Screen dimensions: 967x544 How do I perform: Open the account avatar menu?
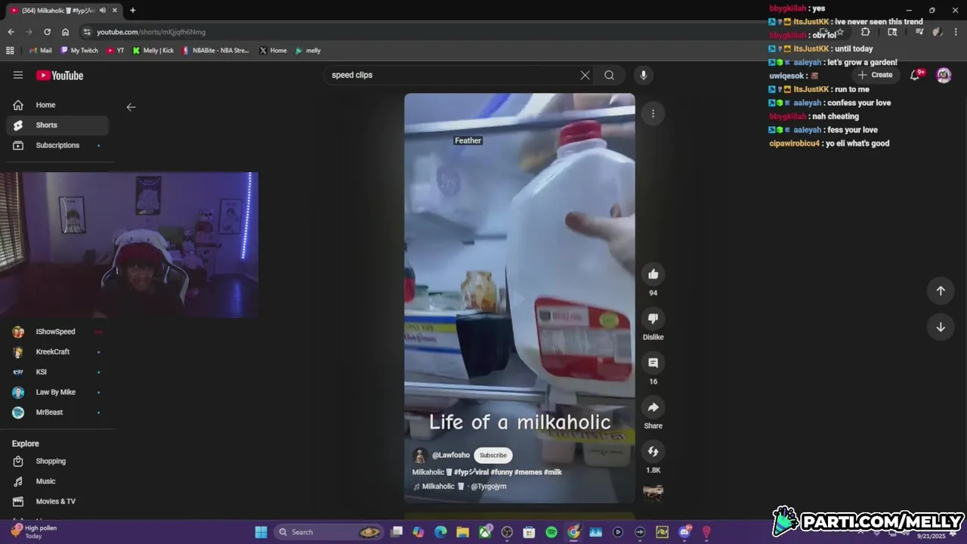click(x=944, y=75)
